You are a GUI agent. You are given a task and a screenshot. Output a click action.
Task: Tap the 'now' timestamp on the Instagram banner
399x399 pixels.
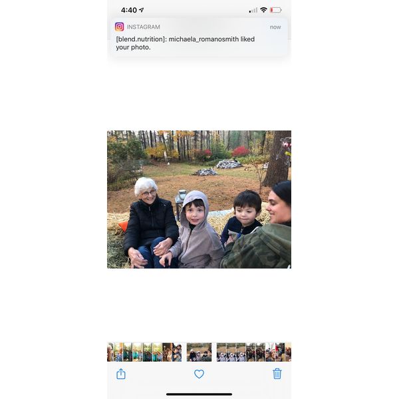pos(275,27)
